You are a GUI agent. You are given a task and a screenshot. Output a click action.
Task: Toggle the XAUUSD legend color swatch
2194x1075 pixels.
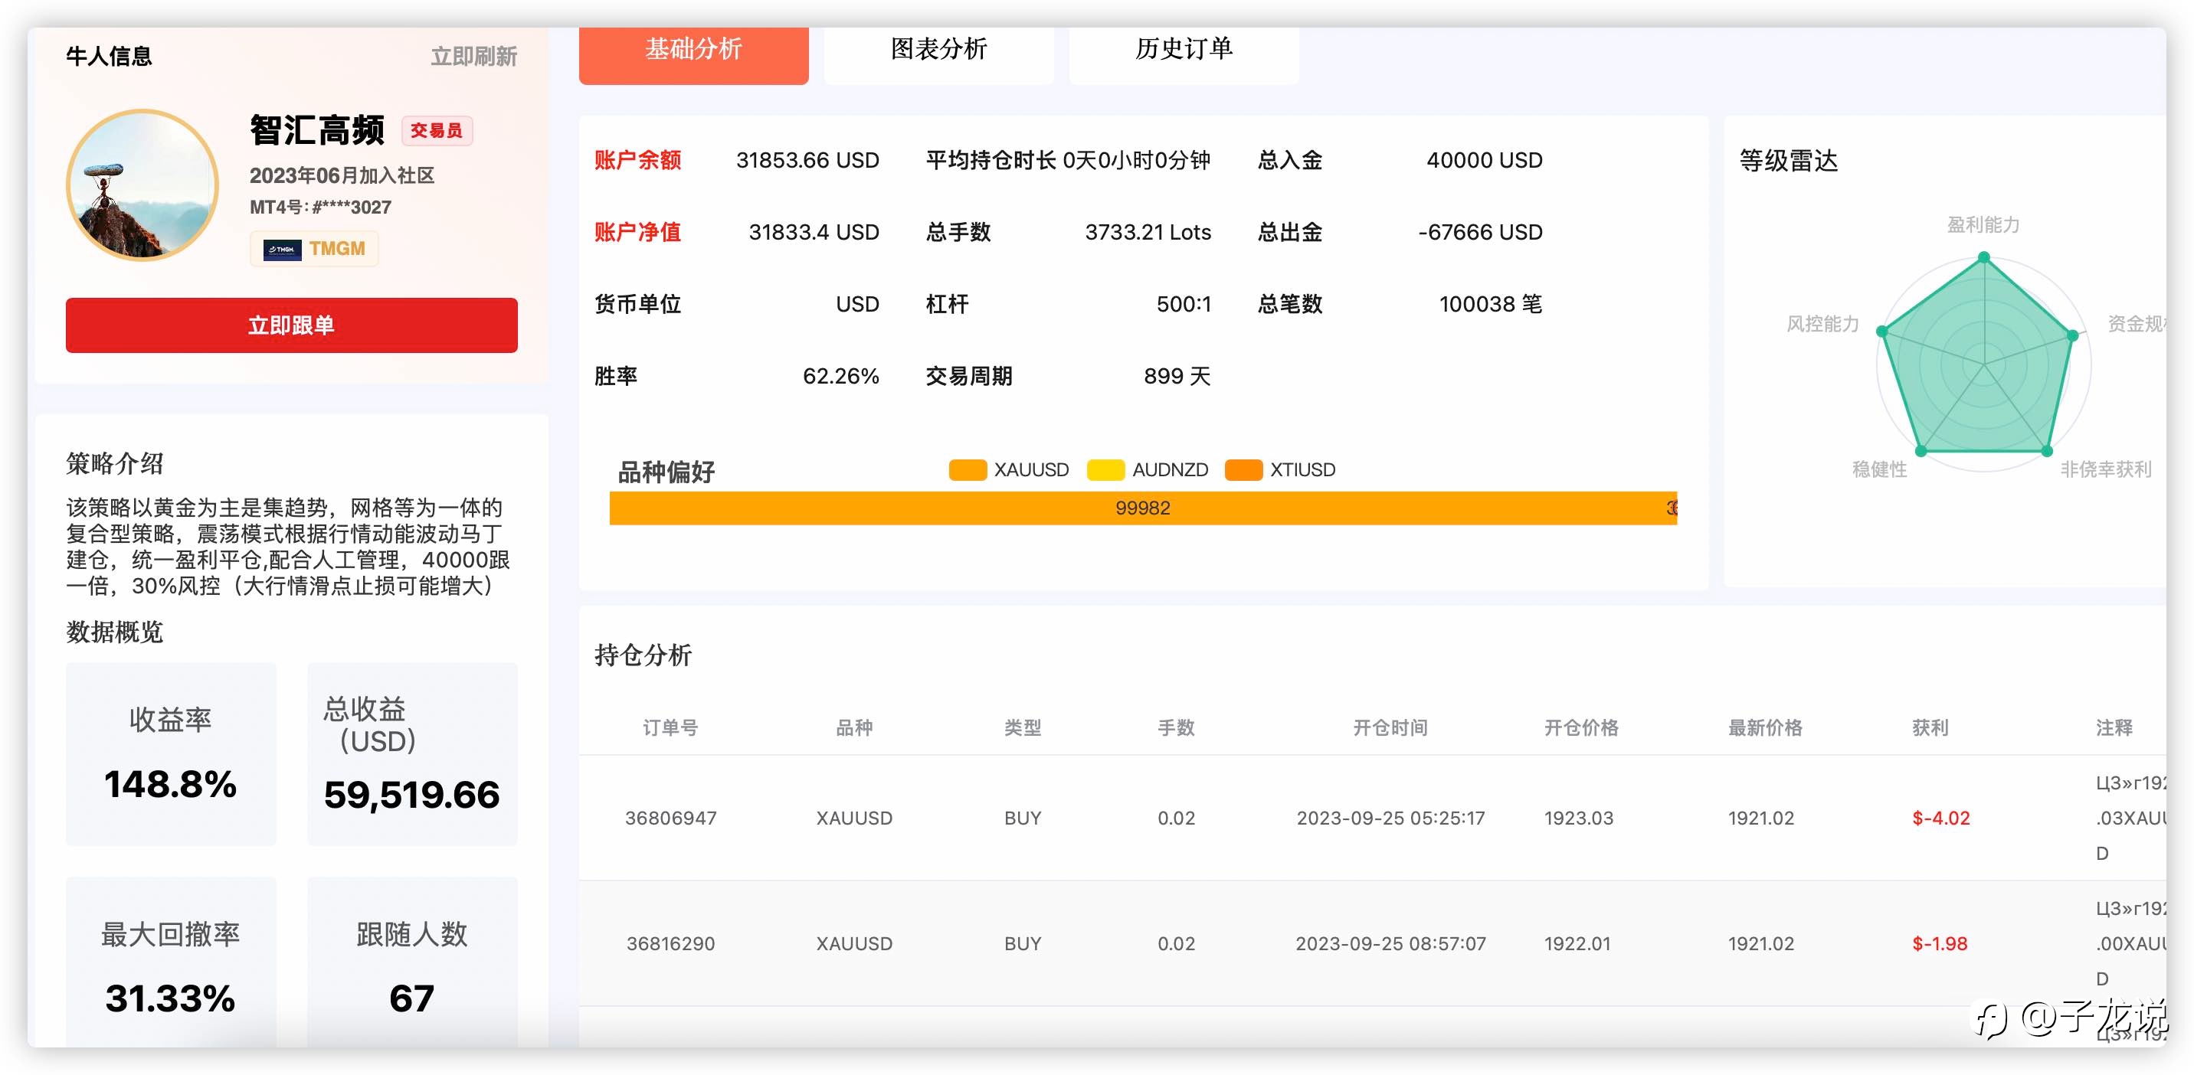[x=968, y=470]
